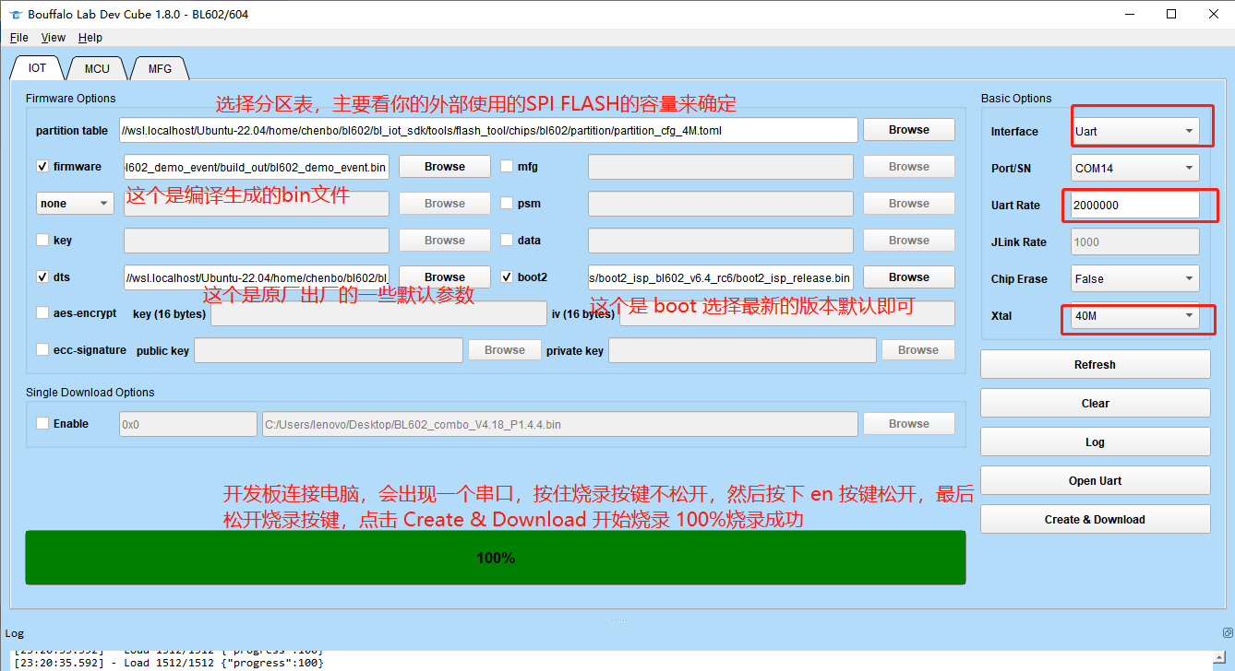Click the Open Uart button
The height and width of the screenshot is (671, 1235).
click(x=1095, y=480)
